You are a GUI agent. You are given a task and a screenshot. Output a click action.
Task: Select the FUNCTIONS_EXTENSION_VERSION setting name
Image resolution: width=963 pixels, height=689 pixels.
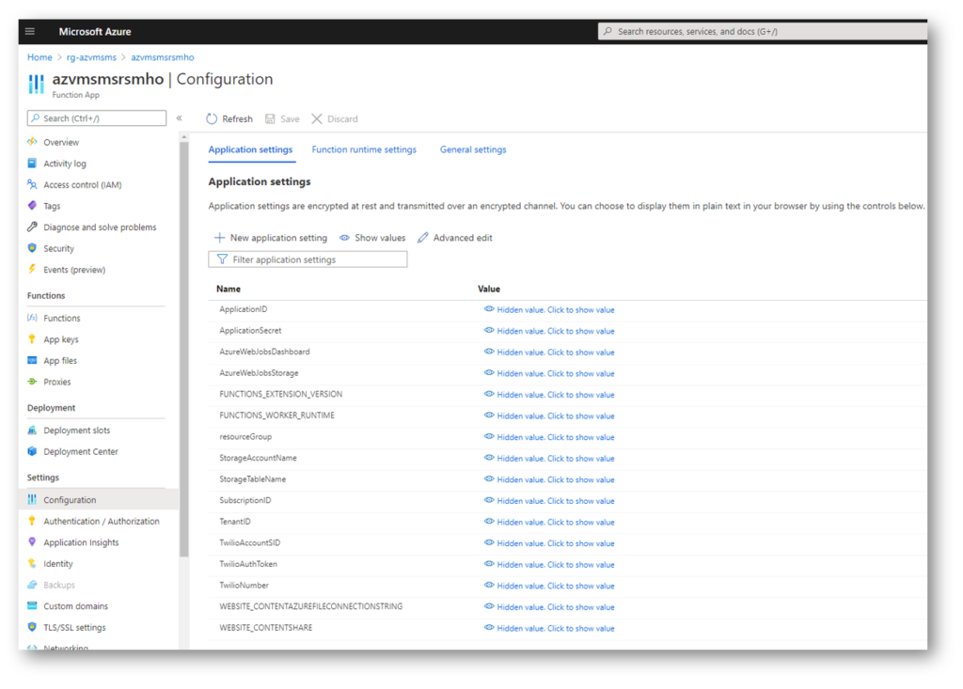coord(280,394)
